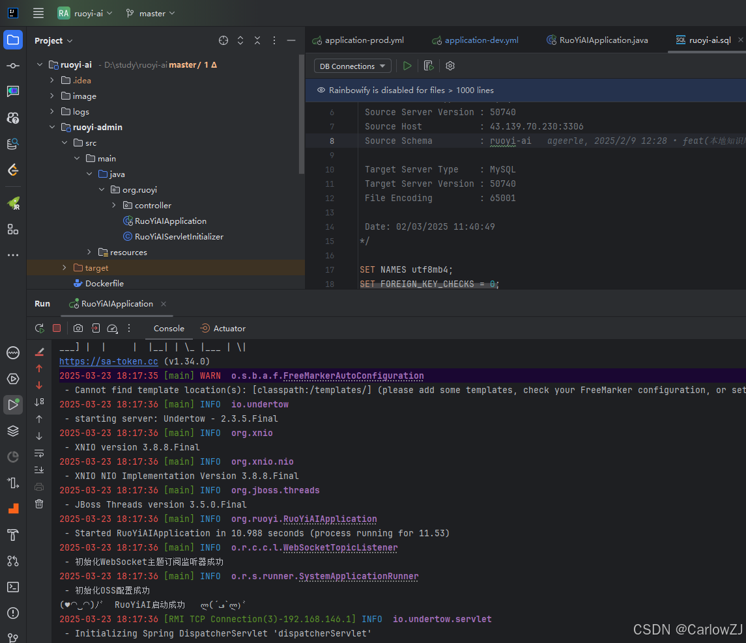The image size is (746, 643).
Task: Stop the running application with the red square
Action: (57, 328)
